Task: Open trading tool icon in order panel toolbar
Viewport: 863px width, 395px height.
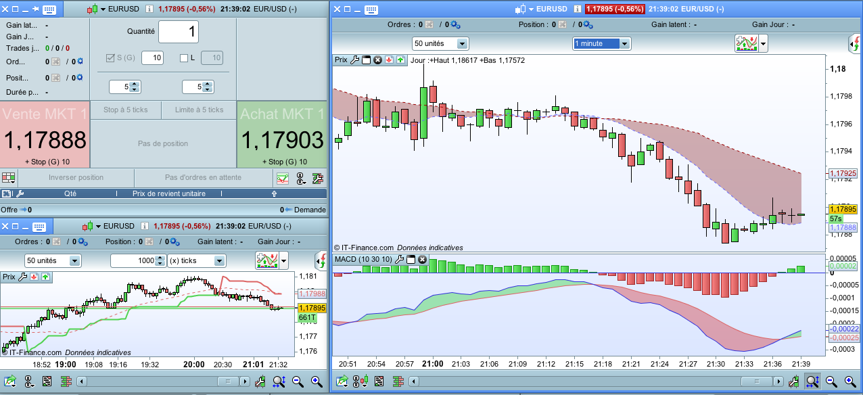Action: pyautogui.click(x=300, y=178)
